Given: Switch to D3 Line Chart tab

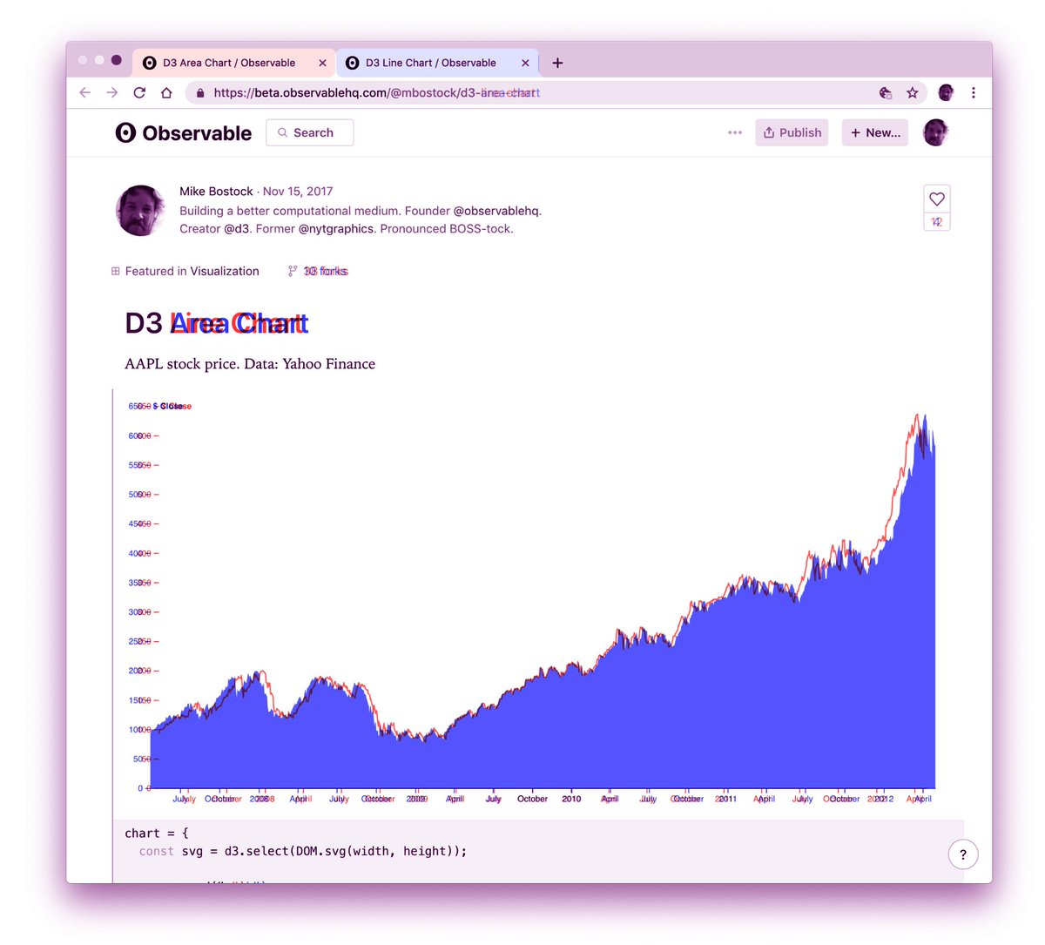Looking at the screenshot, I should [x=435, y=63].
